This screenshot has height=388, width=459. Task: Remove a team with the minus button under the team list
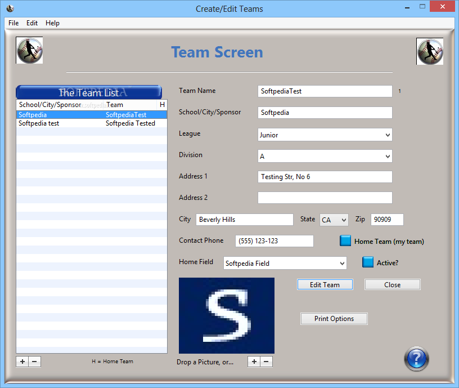[x=34, y=362]
